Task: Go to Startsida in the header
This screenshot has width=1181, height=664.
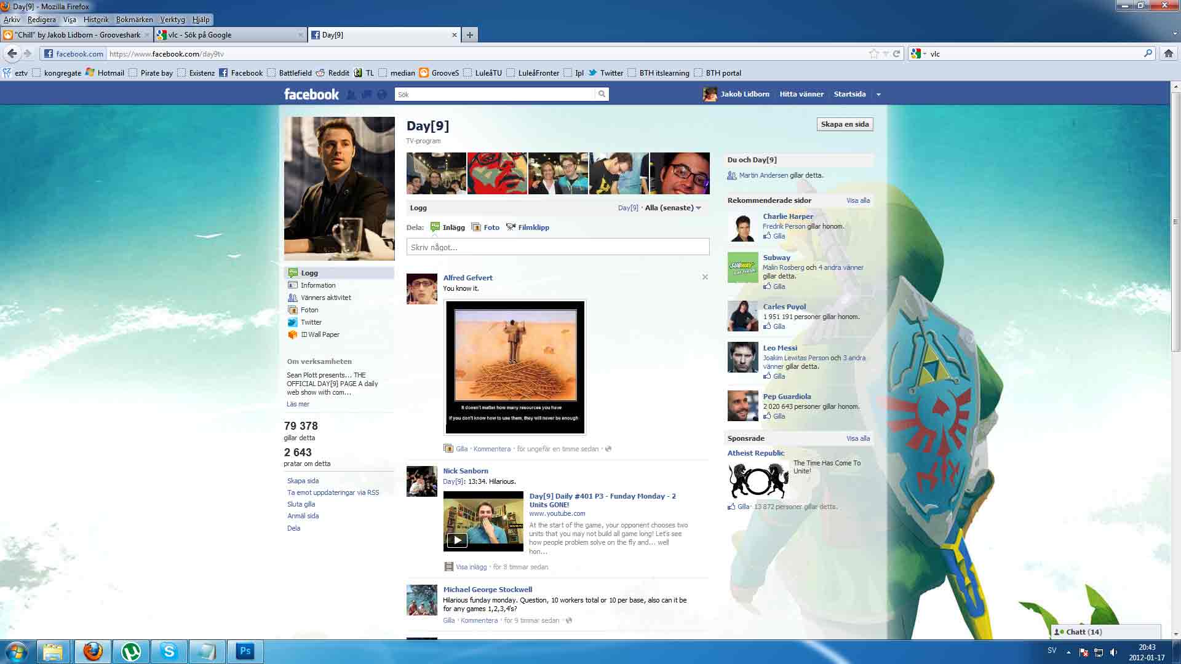Action: tap(849, 94)
